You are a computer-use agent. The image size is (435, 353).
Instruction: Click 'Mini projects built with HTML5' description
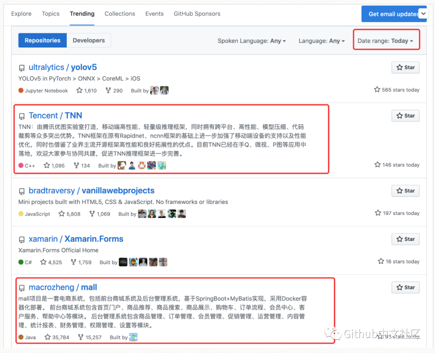pyautogui.click(x=123, y=202)
